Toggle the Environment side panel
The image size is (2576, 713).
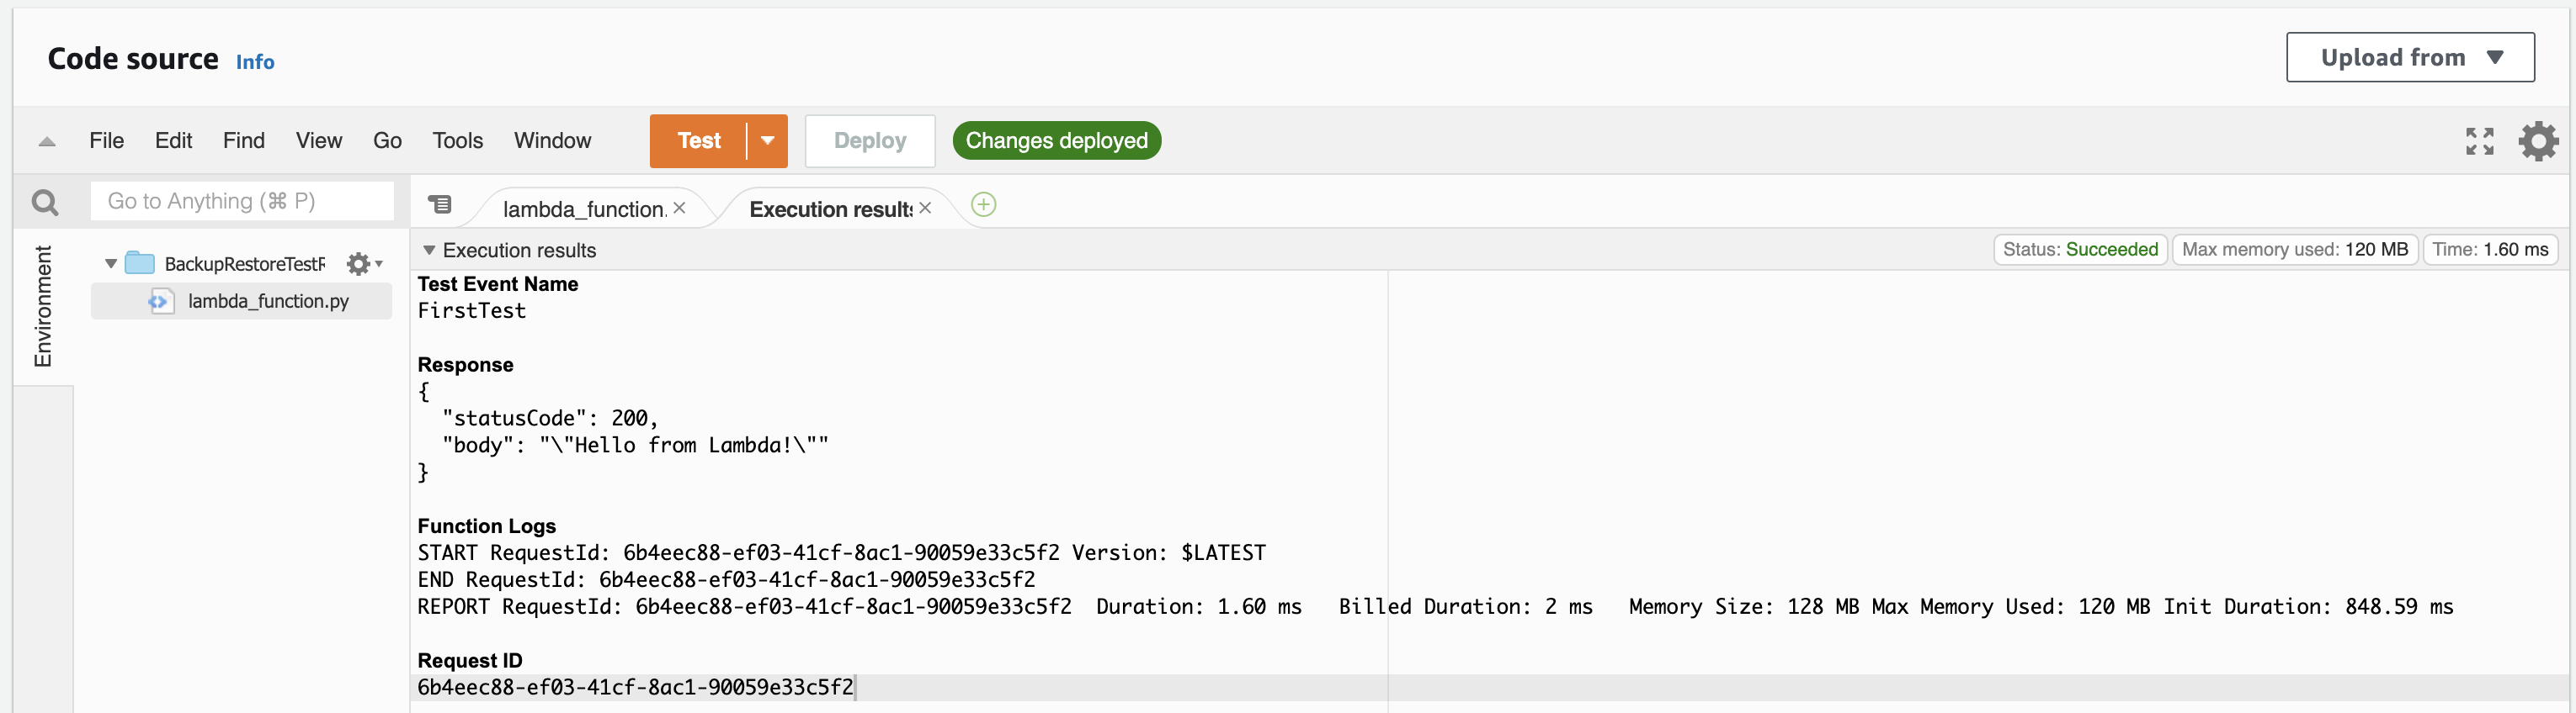[43, 305]
